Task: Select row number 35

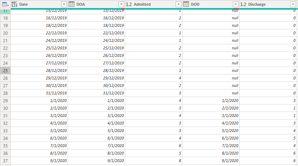Action: [5, 146]
